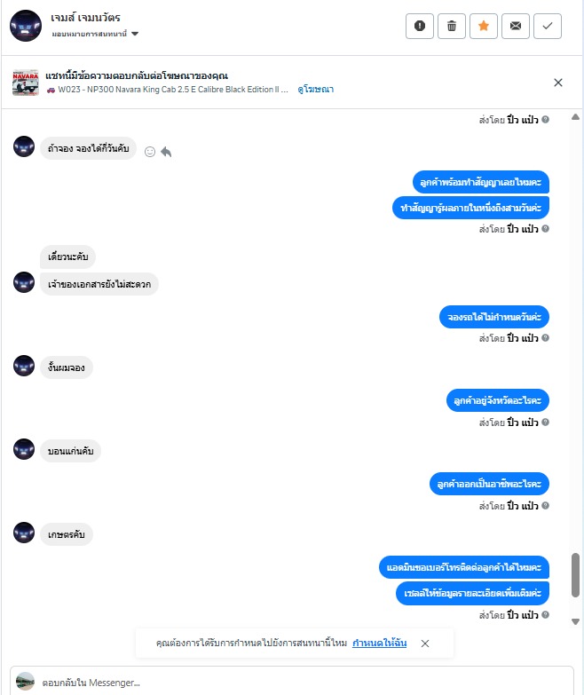Click help icon beside first sent-by label
Viewport: 584px width, 695px height.
point(546,119)
